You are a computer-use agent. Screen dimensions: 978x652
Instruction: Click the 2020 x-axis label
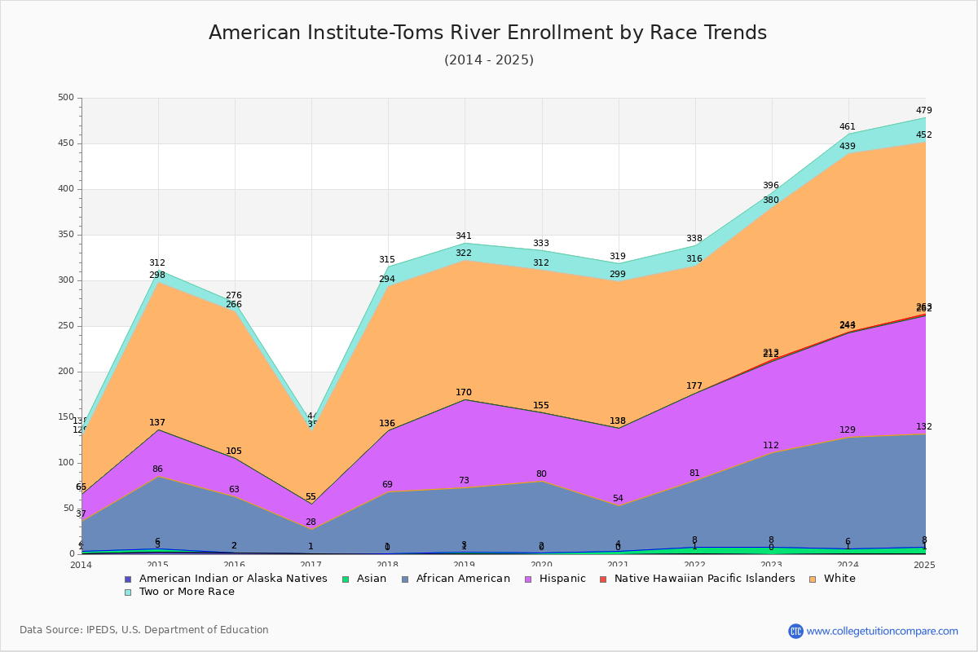coord(541,565)
